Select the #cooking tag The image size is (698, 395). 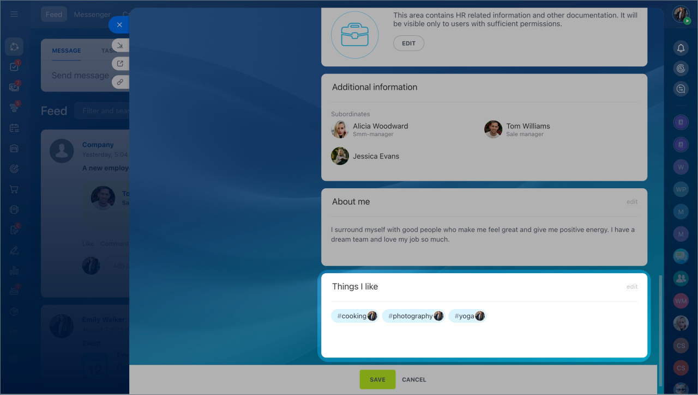point(355,316)
